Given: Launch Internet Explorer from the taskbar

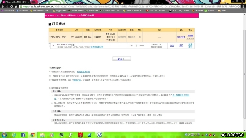Looking at the screenshot, I should [14, 135].
